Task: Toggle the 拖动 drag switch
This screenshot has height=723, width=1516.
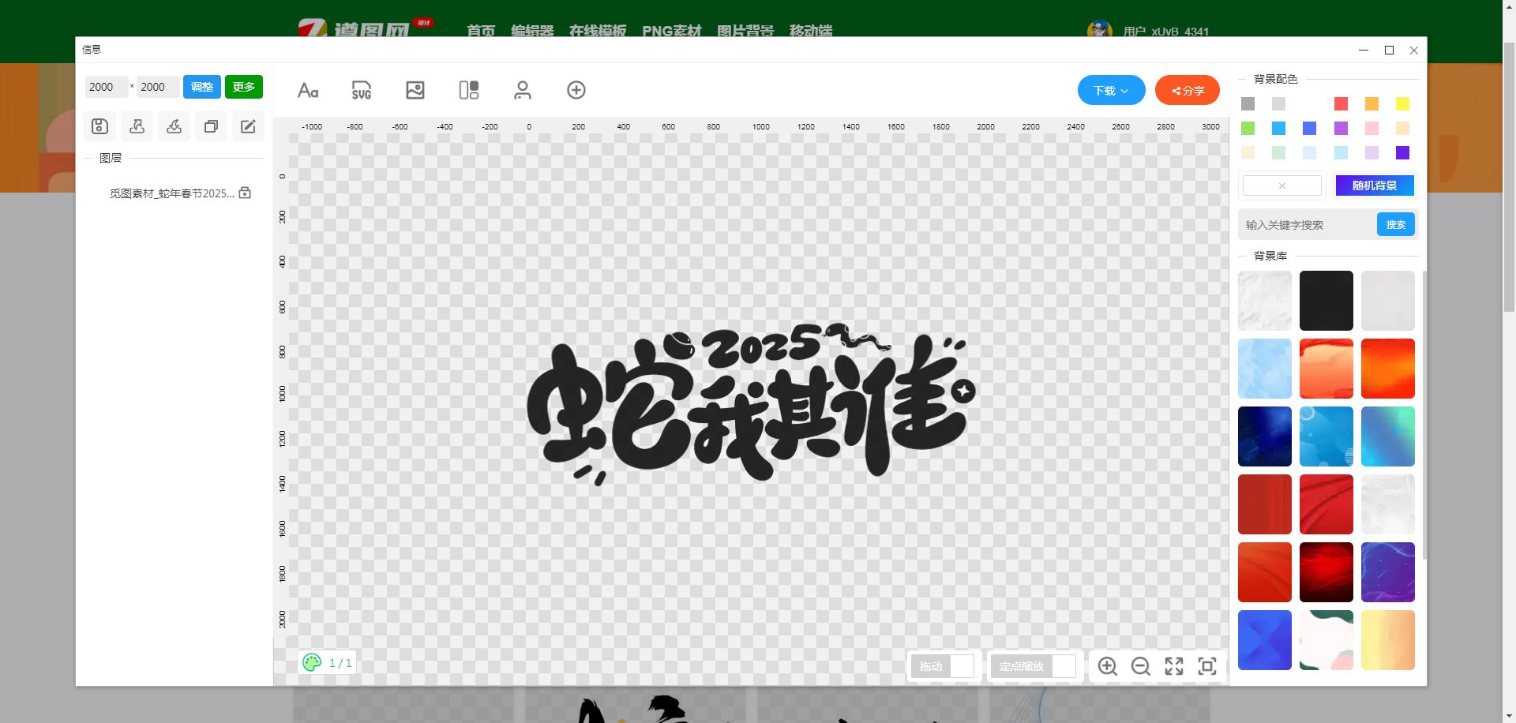Action: (961, 666)
